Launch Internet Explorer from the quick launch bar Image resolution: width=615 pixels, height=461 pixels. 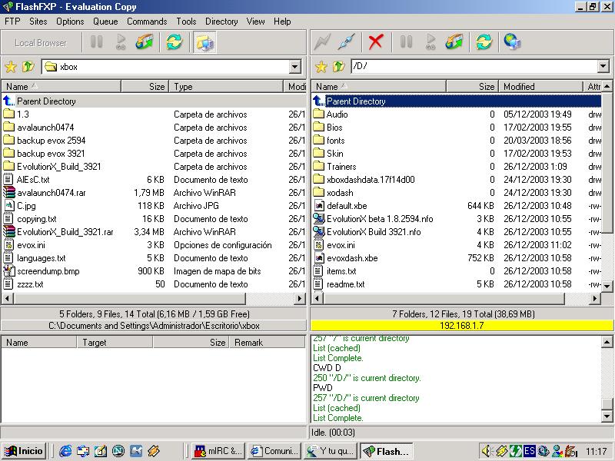click(65, 451)
